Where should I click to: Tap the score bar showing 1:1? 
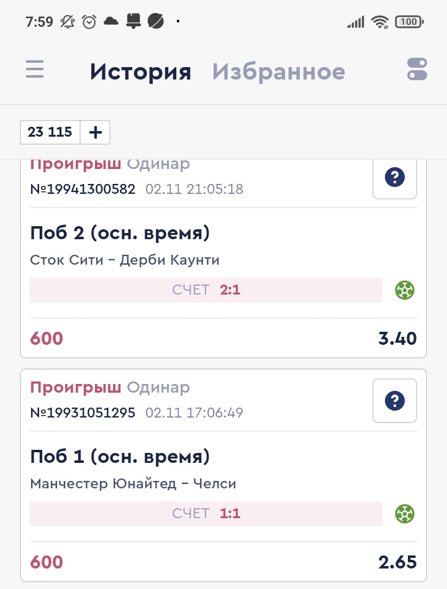(206, 514)
